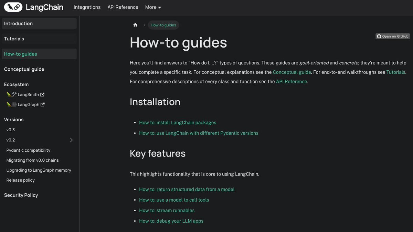Open the LangSmith ecosystem link
Image resolution: width=413 pixels, height=232 pixels.
[x=25, y=94]
